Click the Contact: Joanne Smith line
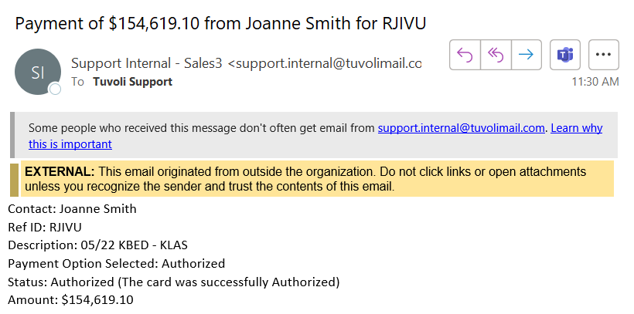This screenshot has width=634, height=314. pyautogui.click(x=72, y=209)
